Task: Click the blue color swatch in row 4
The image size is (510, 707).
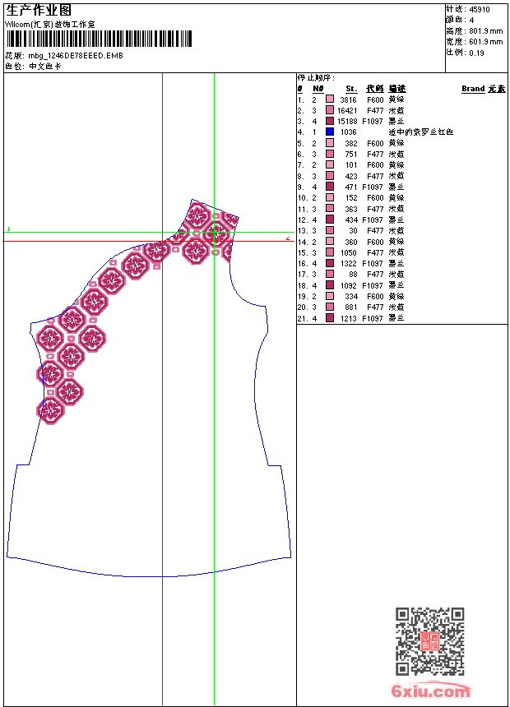Action: (330, 132)
